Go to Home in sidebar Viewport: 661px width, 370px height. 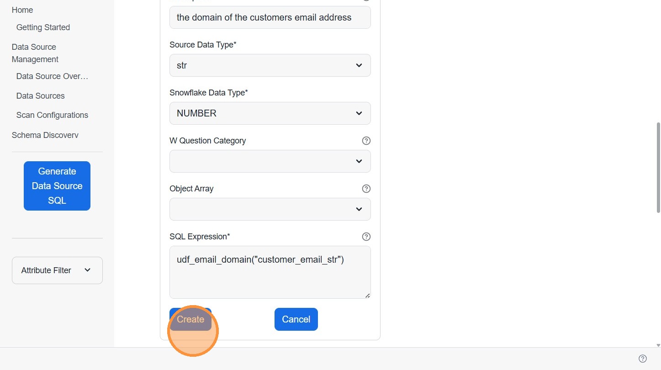point(22,10)
